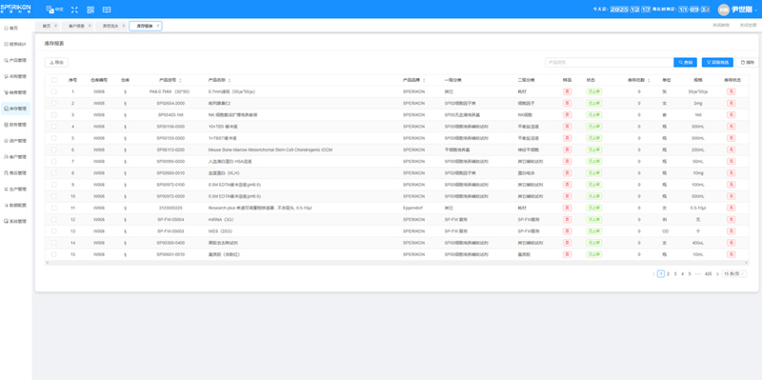Select the Mouse Bone Marrow Mesenchymal product name
This screenshot has width=762, height=380.
pos(271,150)
